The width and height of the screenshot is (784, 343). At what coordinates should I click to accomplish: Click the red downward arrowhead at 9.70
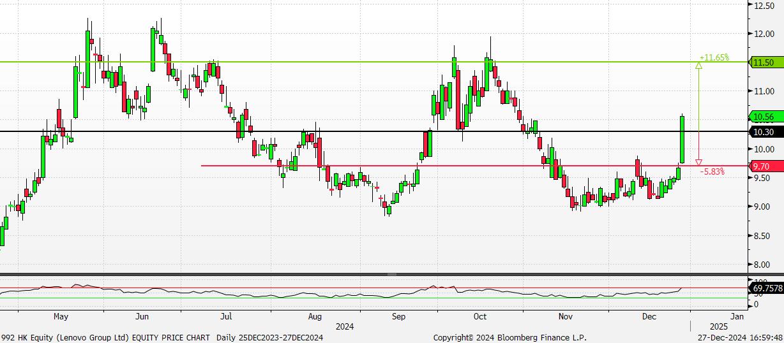pos(699,162)
